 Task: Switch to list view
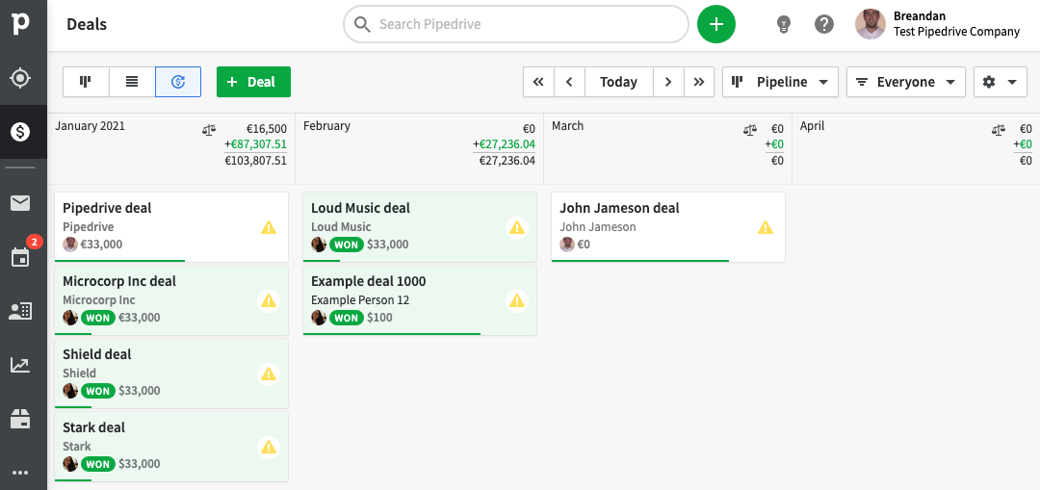pyautogui.click(x=132, y=82)
